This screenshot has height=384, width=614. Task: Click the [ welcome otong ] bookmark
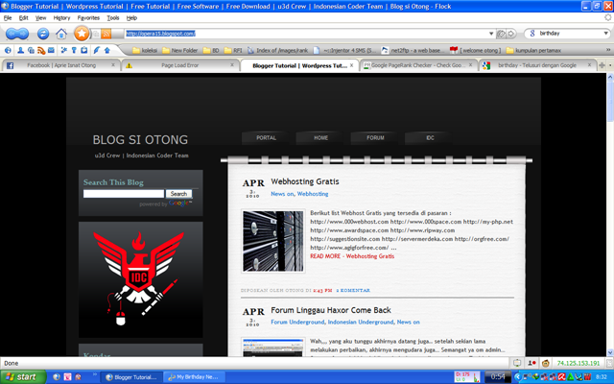(x=476, y=50)
